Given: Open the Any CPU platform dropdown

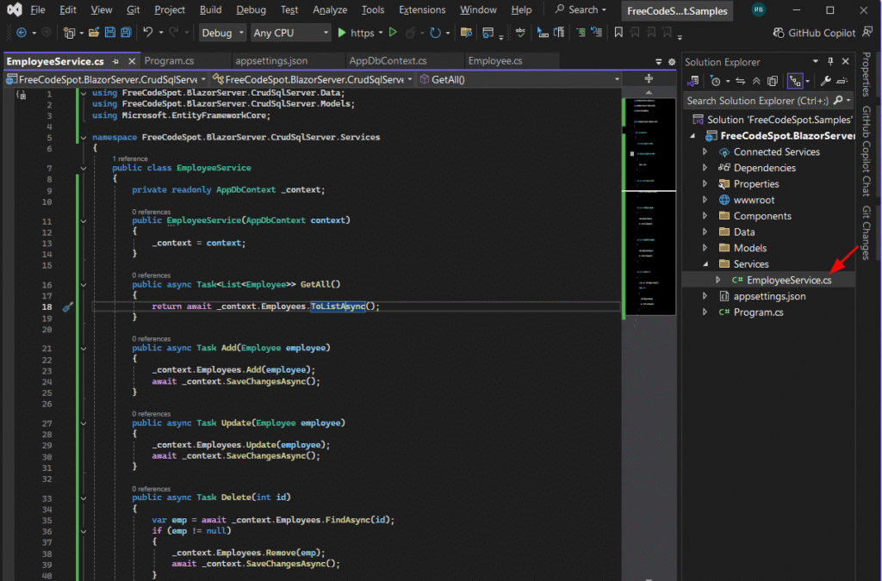Looking at the screenshot, I should click(290, 33).
